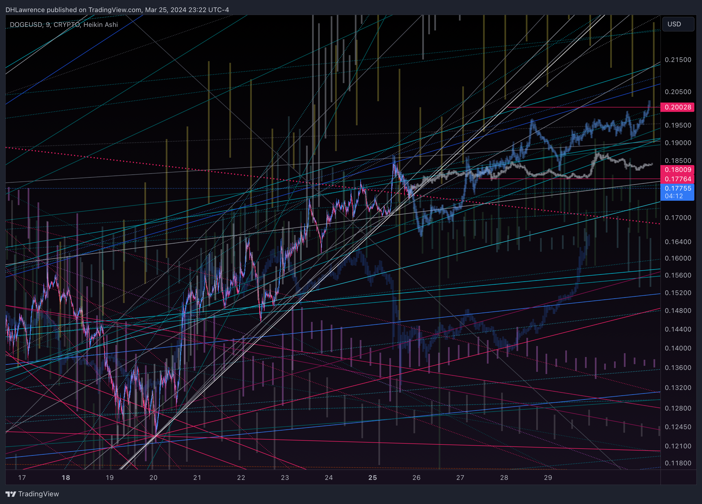Click bold date 25 on time axis

pyautogui.click(x=373, y=477)
